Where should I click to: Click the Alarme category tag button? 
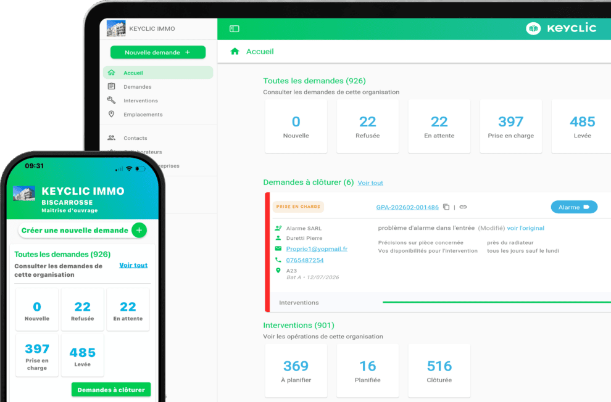(x=574, y=207)
